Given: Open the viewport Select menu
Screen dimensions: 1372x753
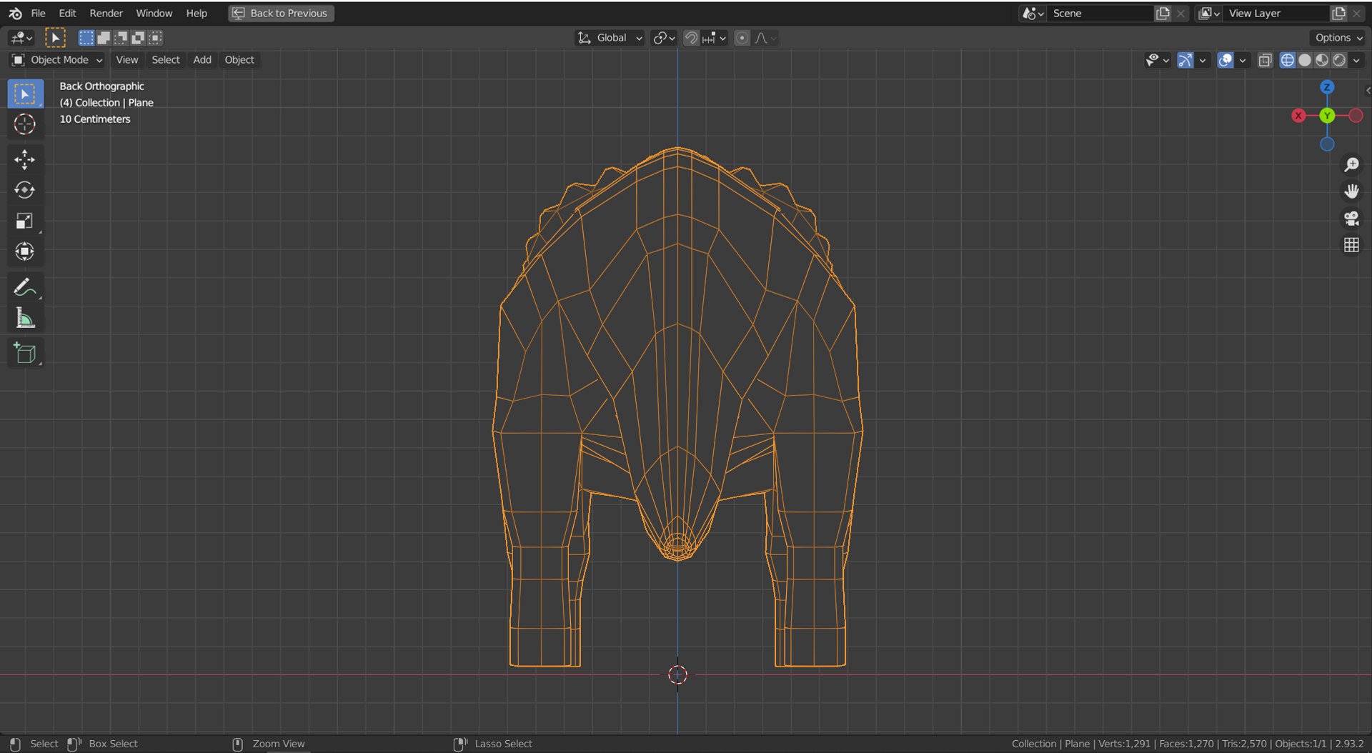Looking at the screenshot, I should pos(166,60).
